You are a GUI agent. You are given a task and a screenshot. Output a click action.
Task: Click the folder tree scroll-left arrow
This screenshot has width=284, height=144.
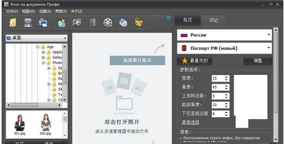(x=9, y=105)
